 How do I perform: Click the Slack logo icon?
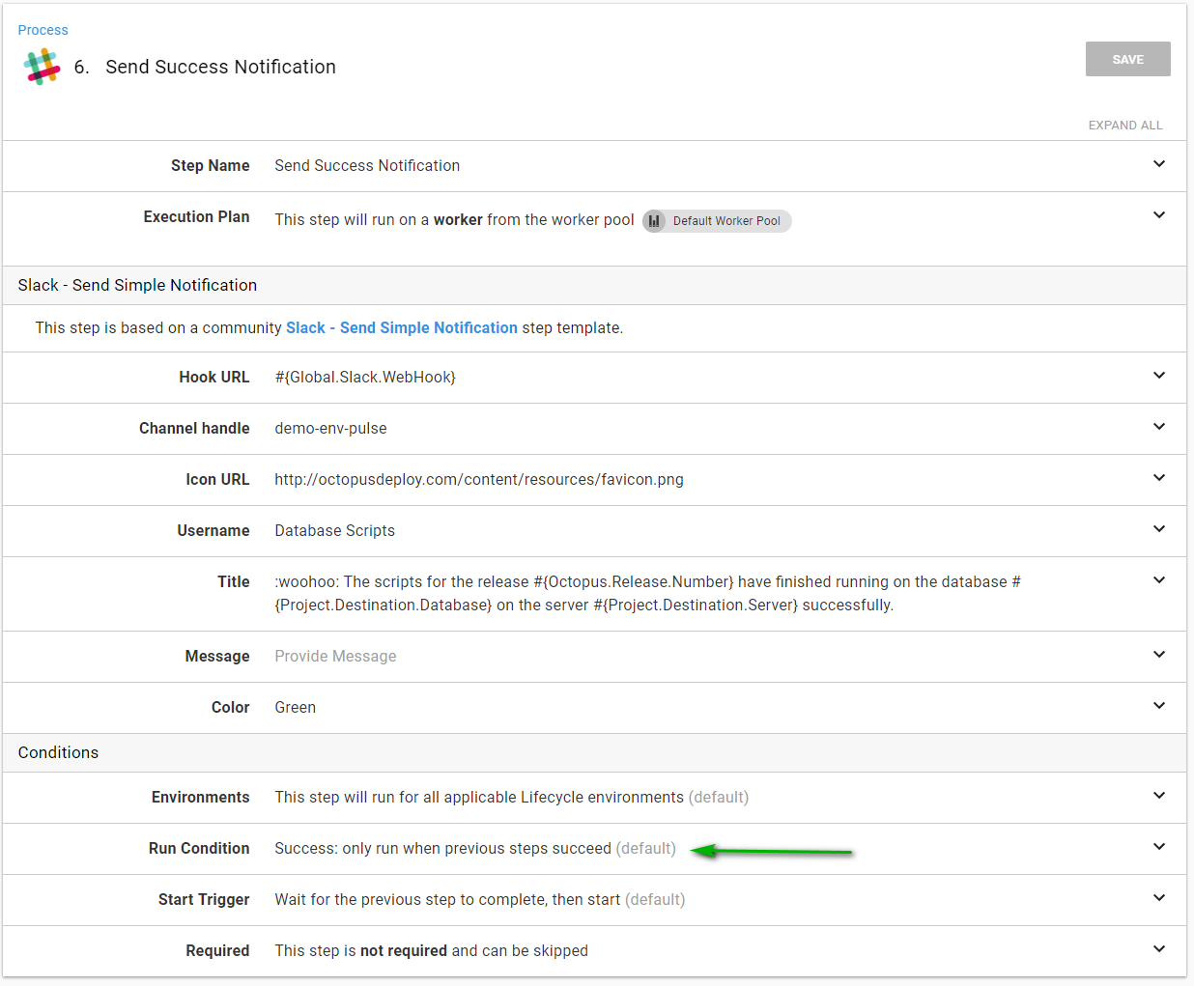point(42,67)
